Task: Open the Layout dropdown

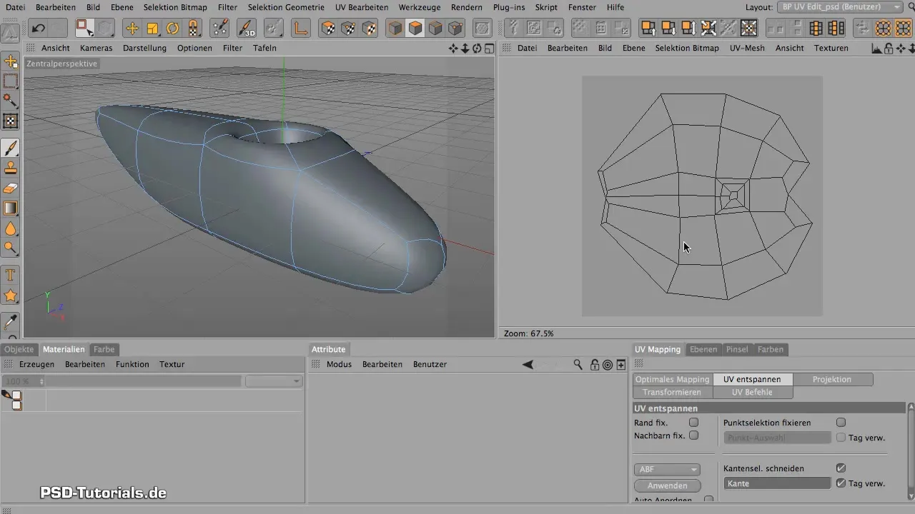Action: pos(839,6)
